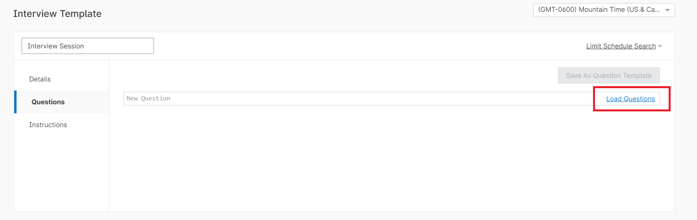Click the Interview Session name field
Image resolution: width=697 pixels, height=220 pixels.
pyautogui.click(x=87, y=46)
